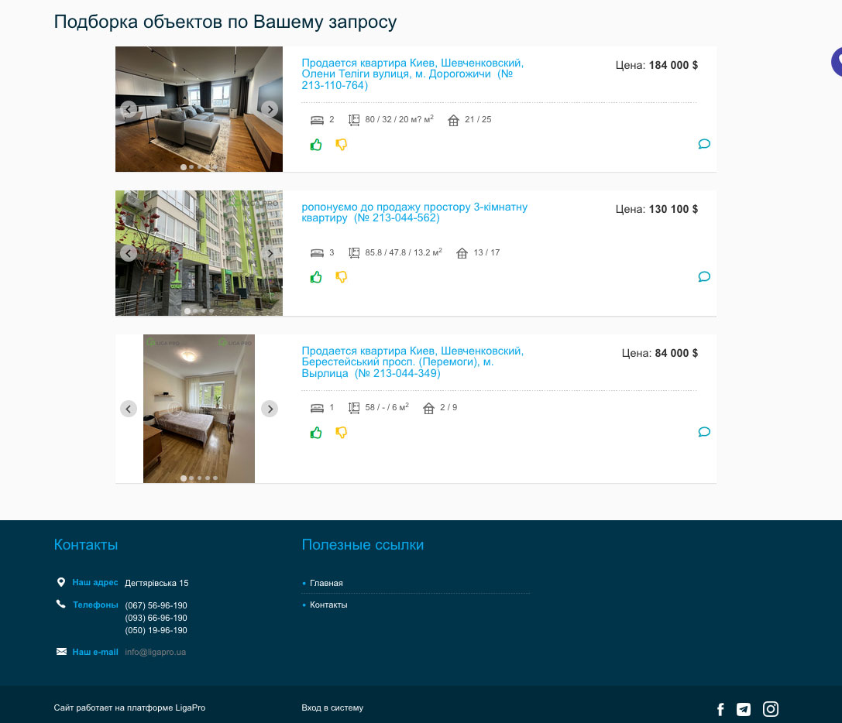Show previous photo of 3-кімнатну apartment
Image resolution: width=842 pixels, height=723 pixels.
click(x=129, y=253)
